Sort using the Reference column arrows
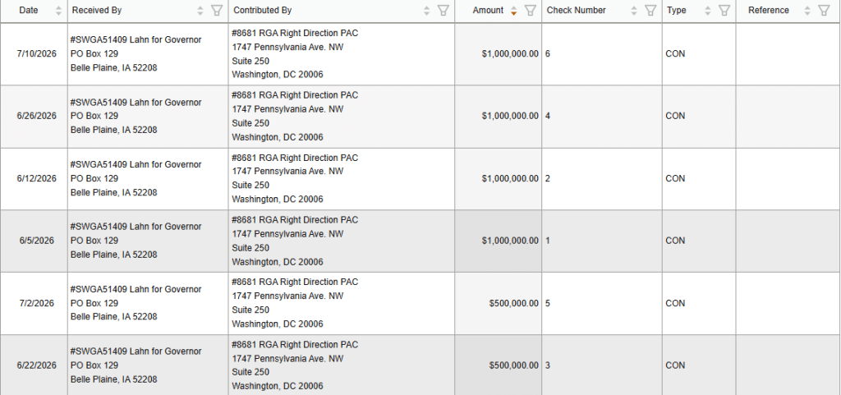This screenshot has height=395, width=841. tap(807, 10)
